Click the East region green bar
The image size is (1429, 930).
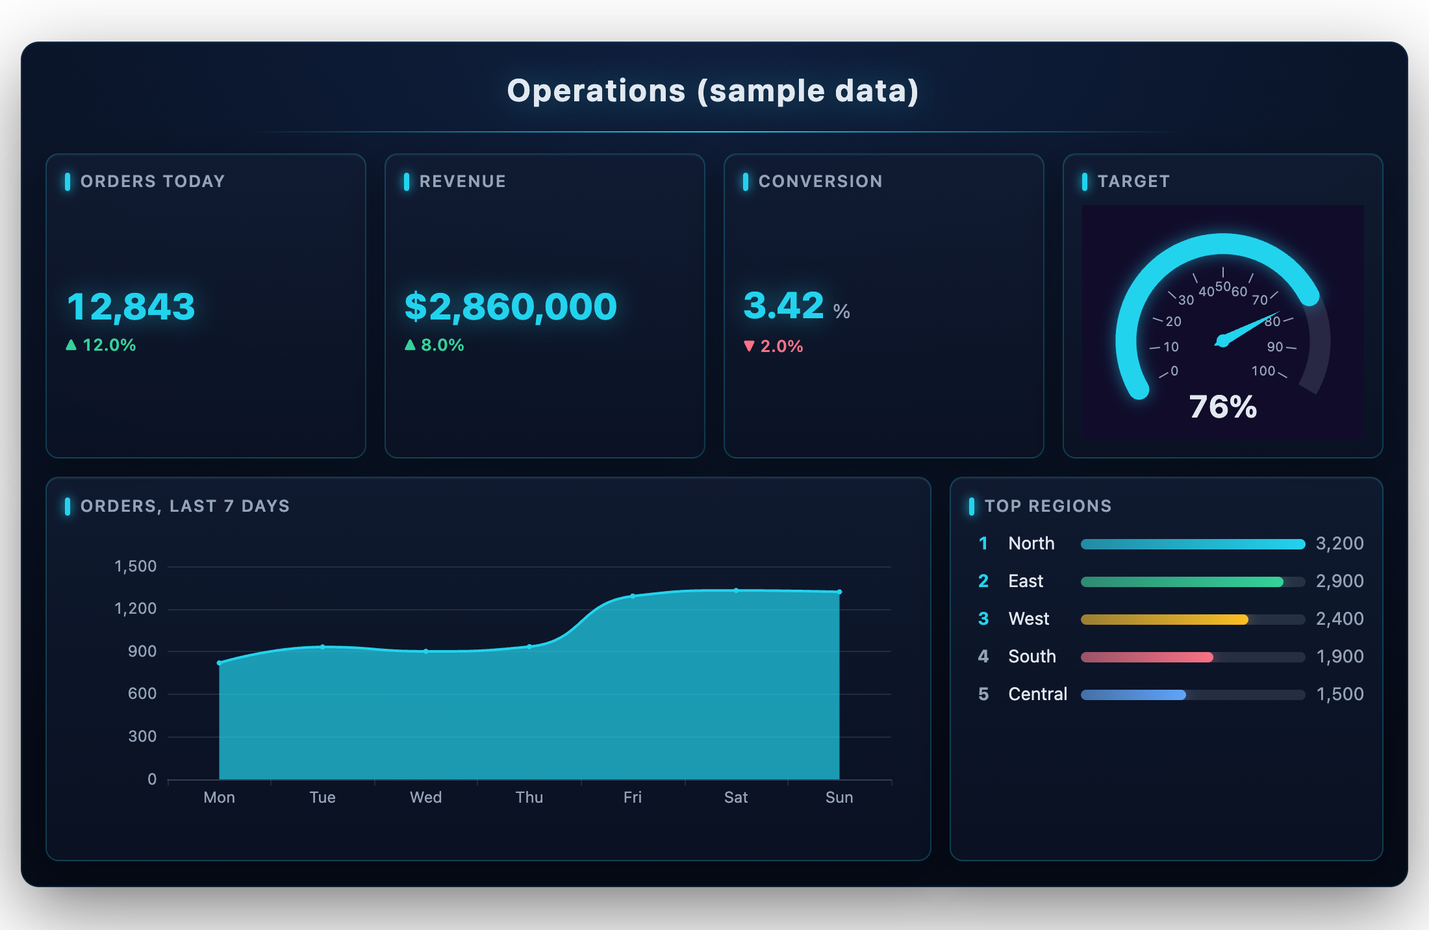point(1182,582)
